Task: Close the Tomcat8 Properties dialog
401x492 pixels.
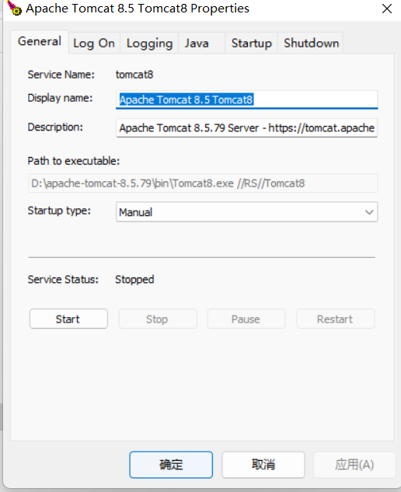Action: point(386,9)
